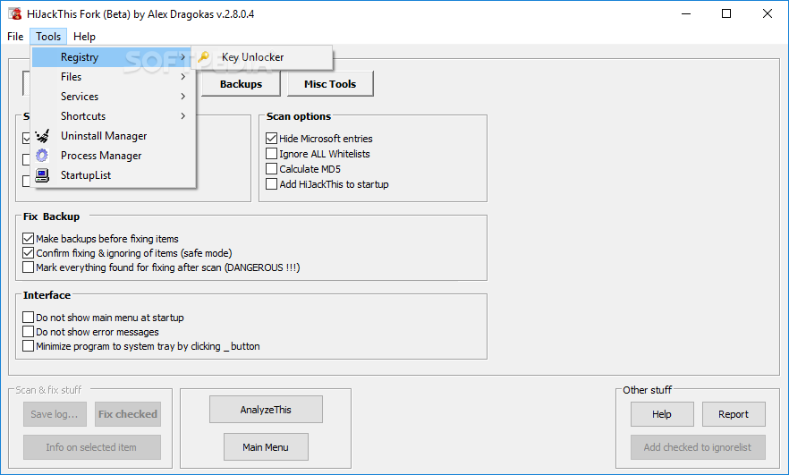Image resolution: width=789 pixels, height=475 pixels.
Task: Expand the Registry submenu arrow
Action: (183, 57)
